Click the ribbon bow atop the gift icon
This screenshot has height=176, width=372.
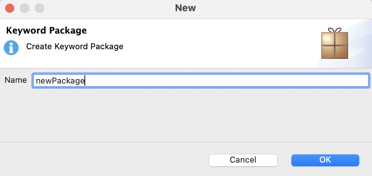click(x=334, y=30)
